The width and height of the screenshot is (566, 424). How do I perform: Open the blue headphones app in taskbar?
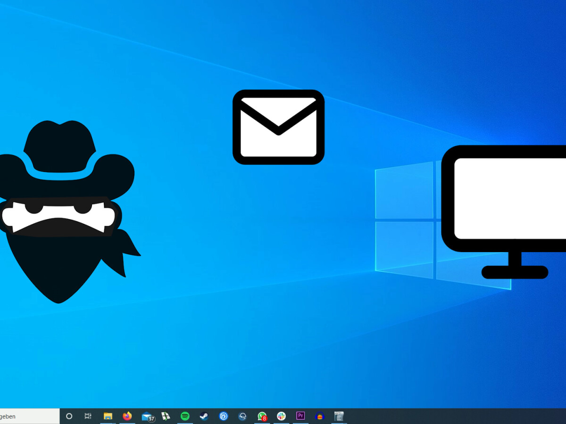coord(320,416)
